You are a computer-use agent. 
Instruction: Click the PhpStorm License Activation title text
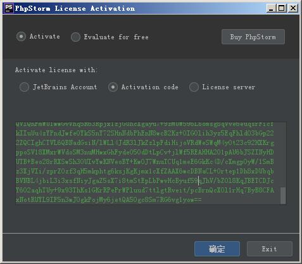[75, 9]
